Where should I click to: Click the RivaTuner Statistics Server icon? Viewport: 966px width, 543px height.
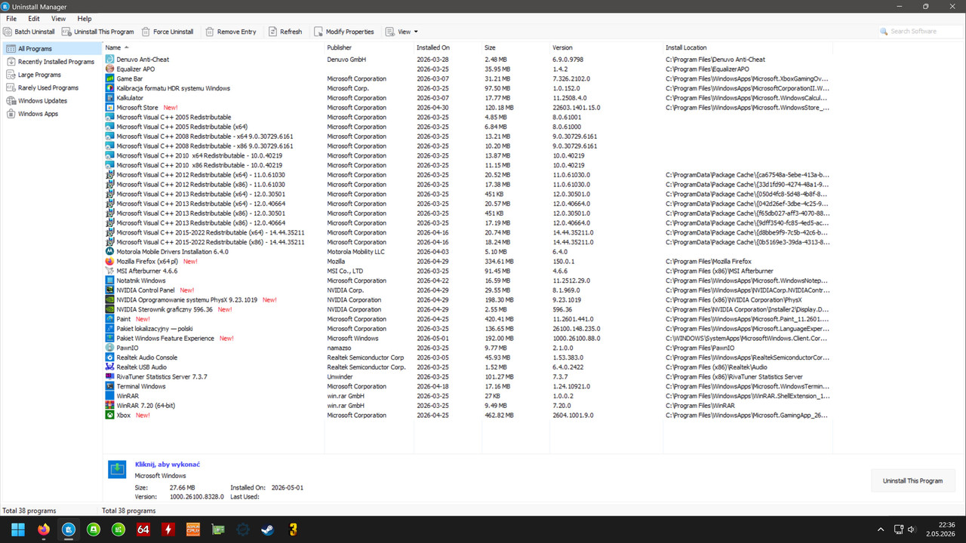(x=110, y=376)
